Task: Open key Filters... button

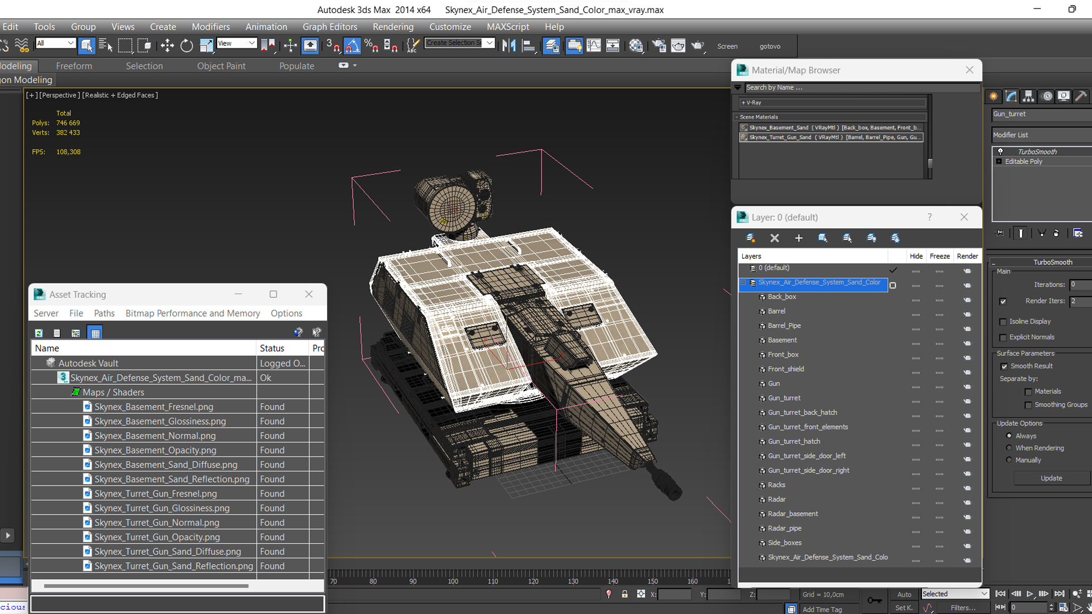Action: click(x=963, y=608)
